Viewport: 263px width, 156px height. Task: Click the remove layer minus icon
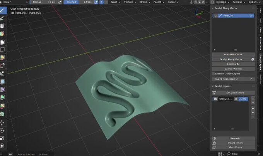[x=253, y=103]
